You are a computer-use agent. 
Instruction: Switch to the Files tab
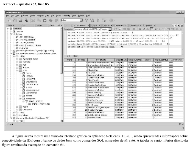pyautogui.click(x=27, y=25)
